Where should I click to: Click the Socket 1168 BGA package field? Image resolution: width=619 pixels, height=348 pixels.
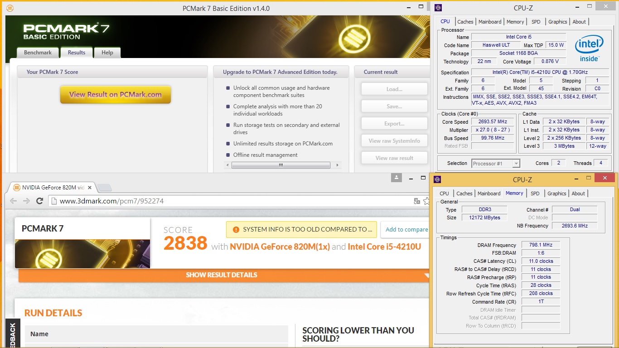tap(519, 53)
